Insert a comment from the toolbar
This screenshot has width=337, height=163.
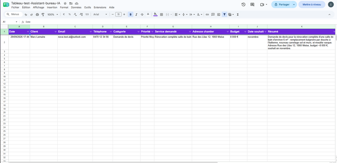(x=213, y=14)
